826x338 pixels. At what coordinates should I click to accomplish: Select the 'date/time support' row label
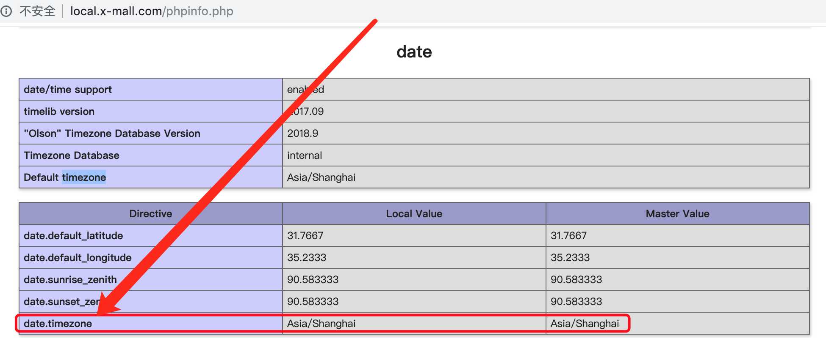[68, 90]
